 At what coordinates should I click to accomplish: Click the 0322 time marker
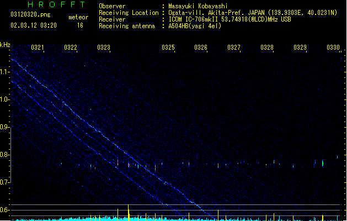coord(71,48)
